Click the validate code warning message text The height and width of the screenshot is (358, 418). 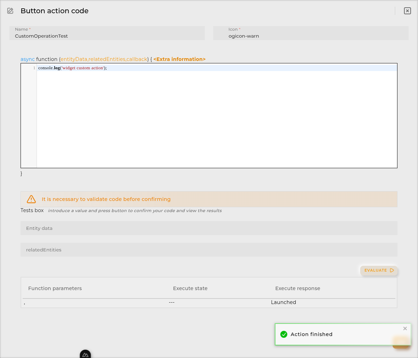(x=106, y=199)
